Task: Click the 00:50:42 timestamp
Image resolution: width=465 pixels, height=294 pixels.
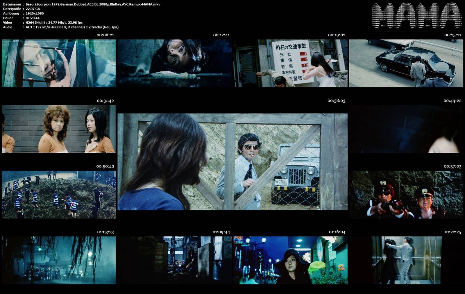Action: tap(105, 166)
